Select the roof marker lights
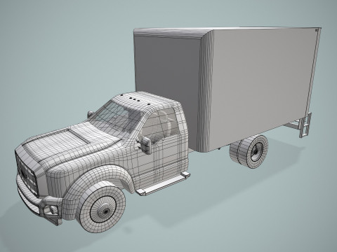Image resolution: width=337 pixels, height=252 pixels. click(135, 99)
